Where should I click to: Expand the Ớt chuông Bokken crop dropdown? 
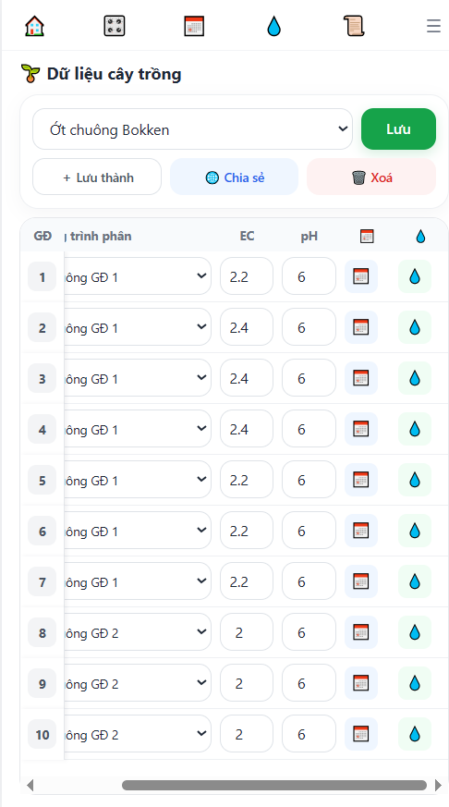pos(192,129)
